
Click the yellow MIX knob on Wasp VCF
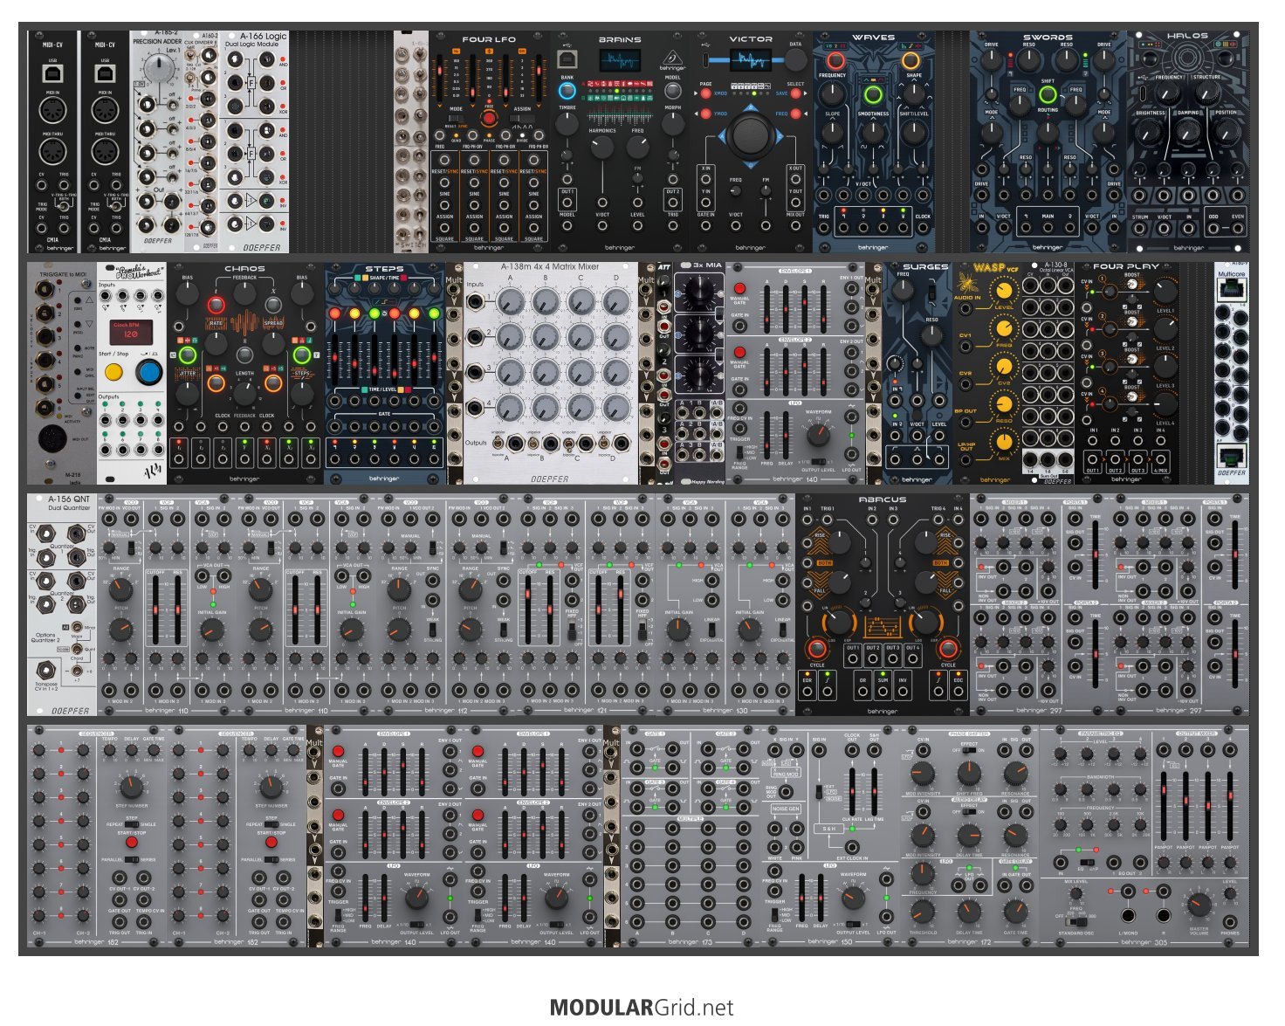tap(1005, 442)
